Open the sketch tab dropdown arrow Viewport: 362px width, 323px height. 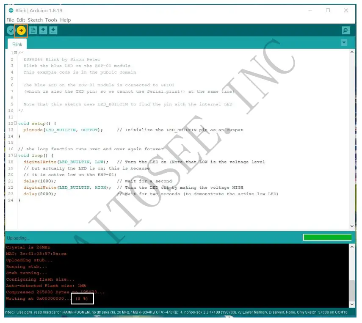click(x=344, y=42)
